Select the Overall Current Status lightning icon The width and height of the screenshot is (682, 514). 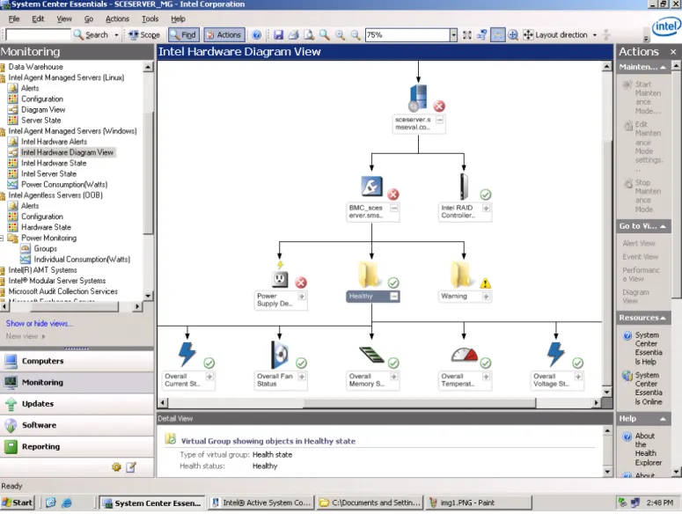(187, 355)
